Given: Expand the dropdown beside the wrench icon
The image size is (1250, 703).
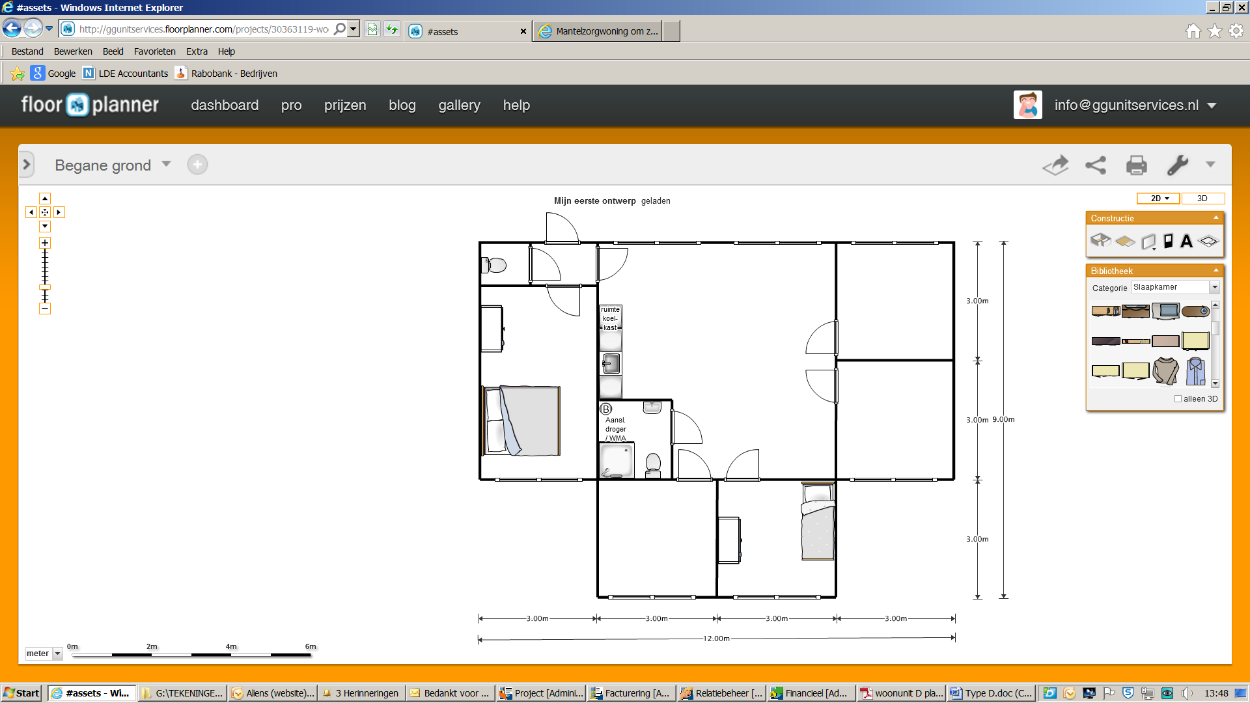Looking at the screenshot, I should pyautogui.click(x=1210, y=165).
